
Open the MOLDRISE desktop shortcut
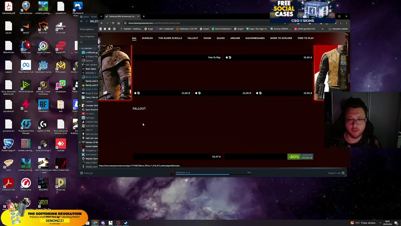tap(43, 185)
